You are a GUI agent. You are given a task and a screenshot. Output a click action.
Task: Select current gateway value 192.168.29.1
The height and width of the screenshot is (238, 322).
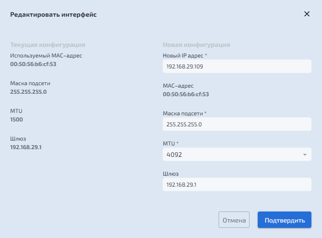26,147
